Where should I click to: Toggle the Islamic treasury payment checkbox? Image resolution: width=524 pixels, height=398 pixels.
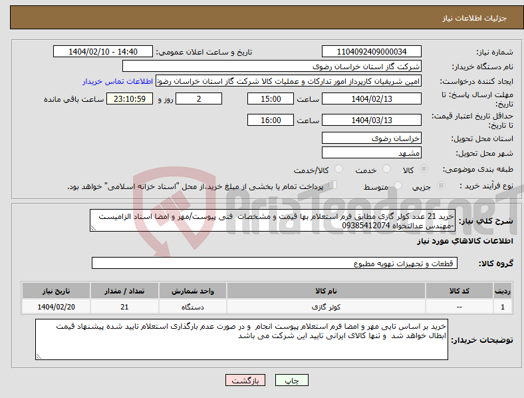coord(333,185)
